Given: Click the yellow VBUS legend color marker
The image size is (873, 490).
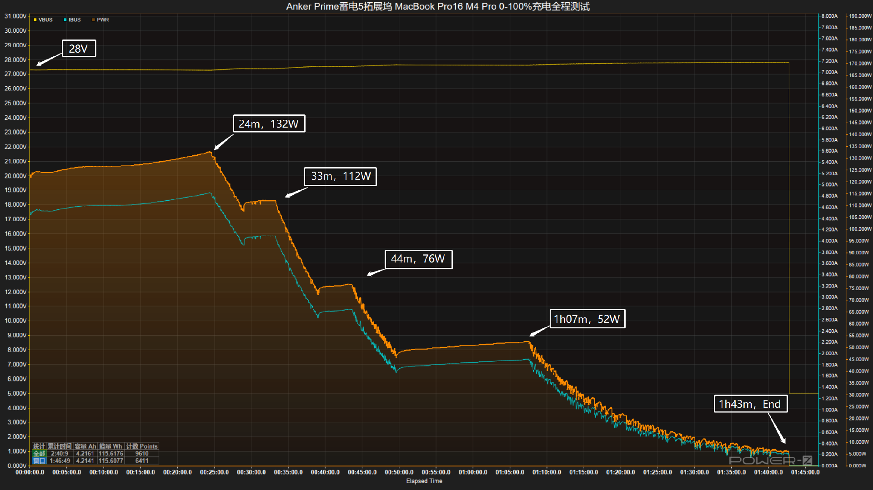Looking at the screenshot, I should 35,20.
